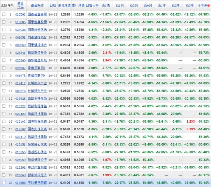Sort by the 日增长率 column header
This screenshot has width=211, height=187.
[92, 5]
